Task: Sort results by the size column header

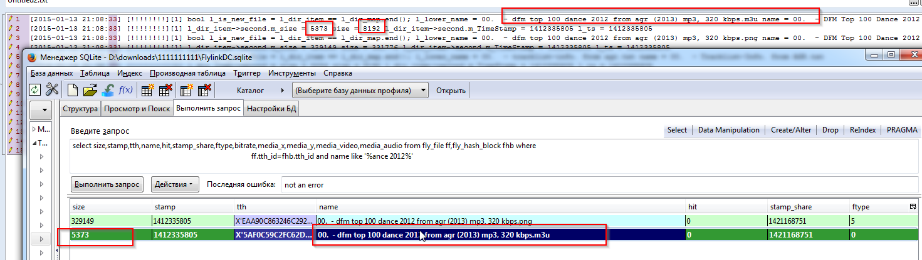Action: (x=111, y=207)
